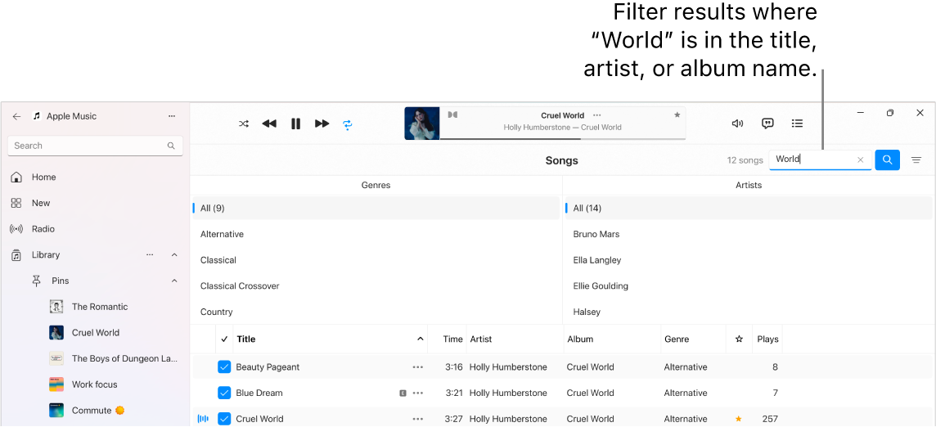Click the search magnifier in the sidebar search box
Image resolution: width=936 pixels, height=427 pixels.
[171, 146]
